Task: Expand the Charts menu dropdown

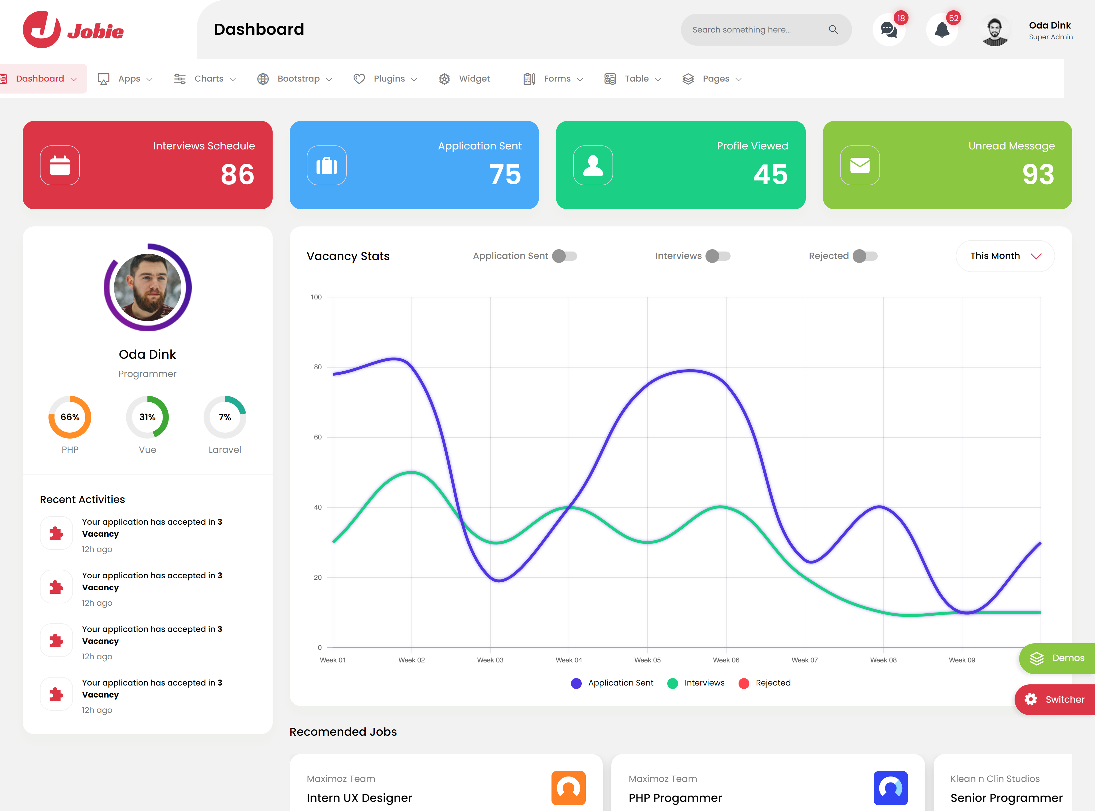Action: (205, 78)
